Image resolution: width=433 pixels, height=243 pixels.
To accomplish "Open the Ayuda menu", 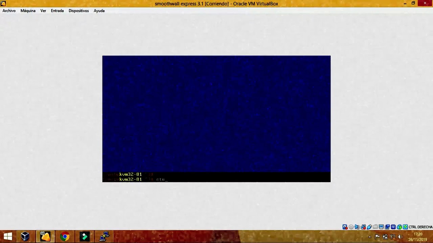I will pos(99,11).
